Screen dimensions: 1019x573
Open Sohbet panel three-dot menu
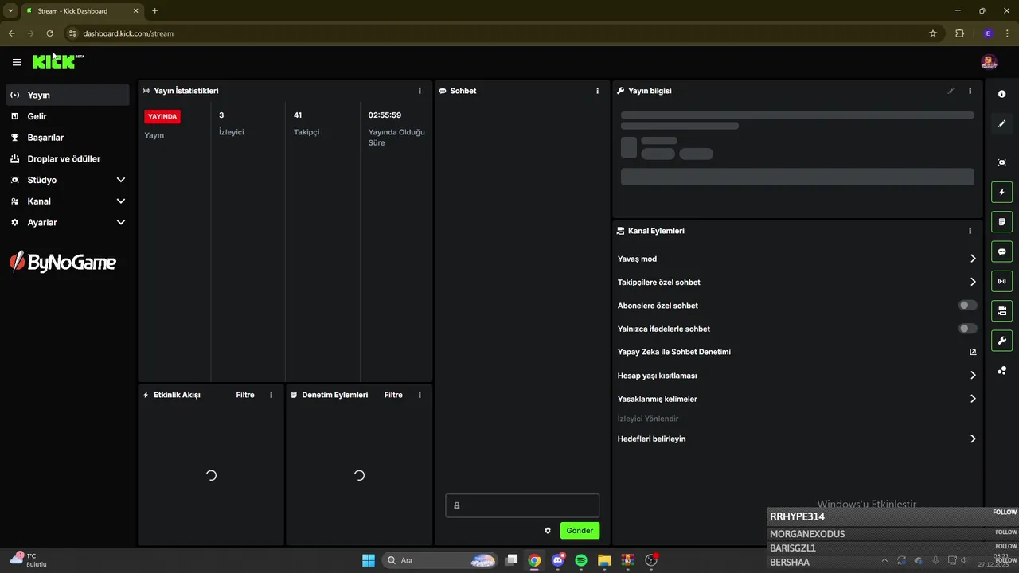(x=597, y=91)
